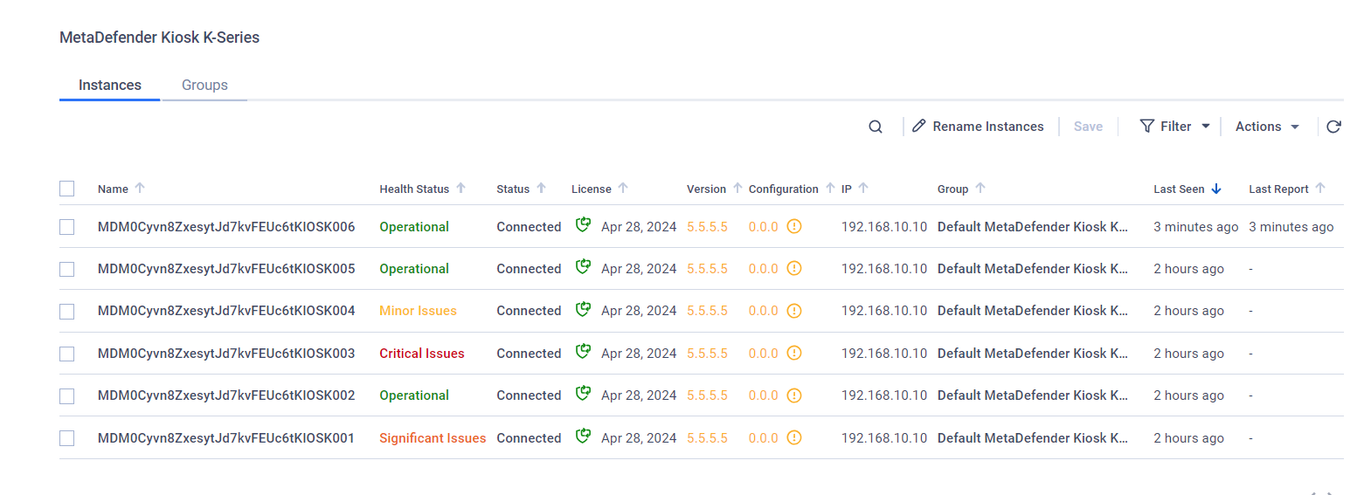The height and width of the screenshot is (495, 1364).
Task: Click the Critical Issues health status
Action: (x=422, y=354)
